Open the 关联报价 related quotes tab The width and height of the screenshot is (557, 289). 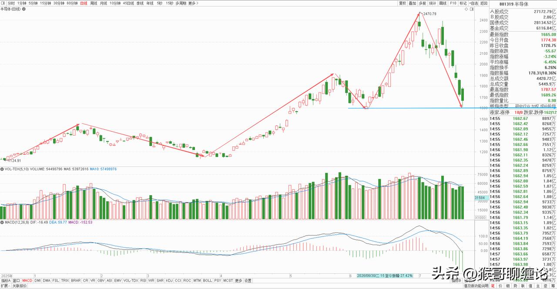20,286
